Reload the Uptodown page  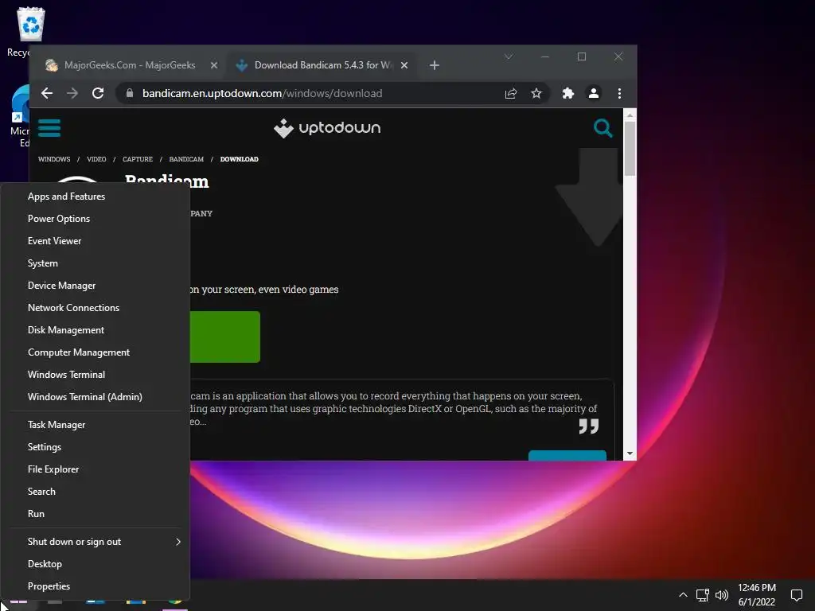(x=98, y=94)
